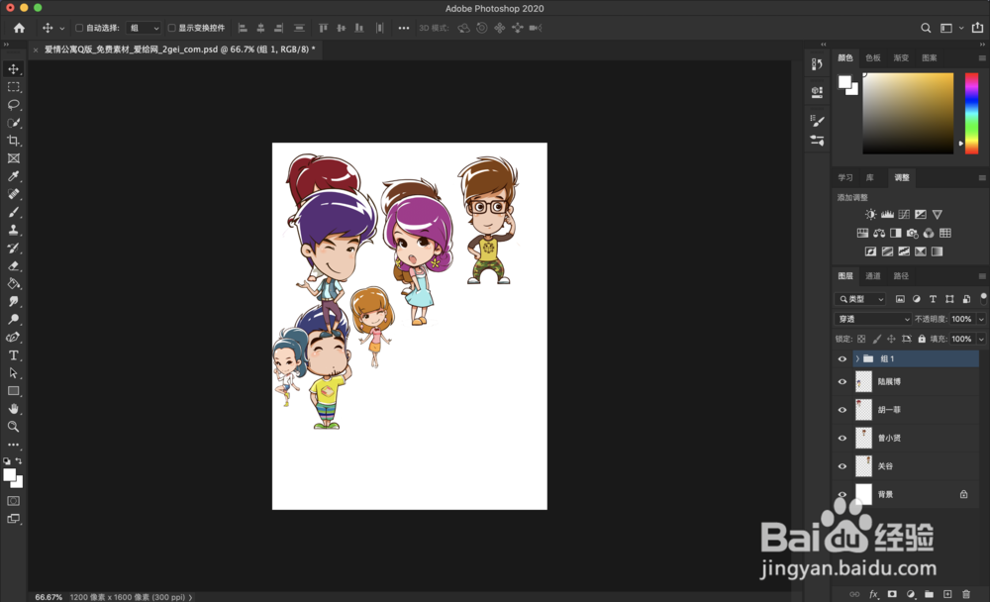Hide the 胡一菲 layer
The height and width of the screenshot is (602, 990).
click(842, 409)
